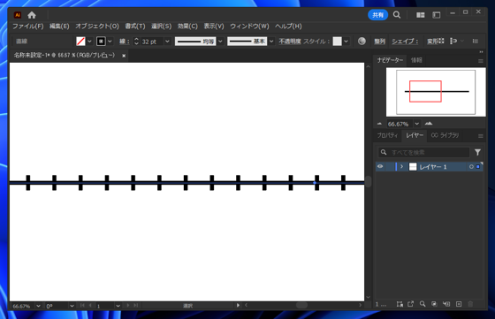The height and width of the screenshot is (319, 495).
Task: Expand レイヤー 1 with its chevron
Action: point(401,167)
